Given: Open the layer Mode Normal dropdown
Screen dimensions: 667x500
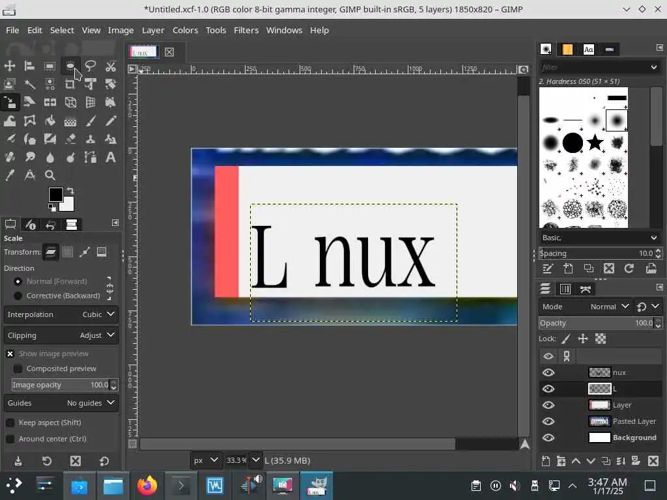Looking at the screenshot, I should pyautogui.click(x=584, y=307).
